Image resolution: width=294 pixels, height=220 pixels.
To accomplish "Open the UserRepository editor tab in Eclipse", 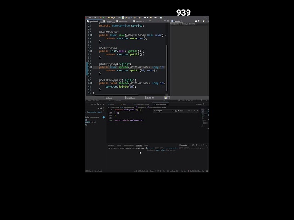I will click(x=124, y=21).
